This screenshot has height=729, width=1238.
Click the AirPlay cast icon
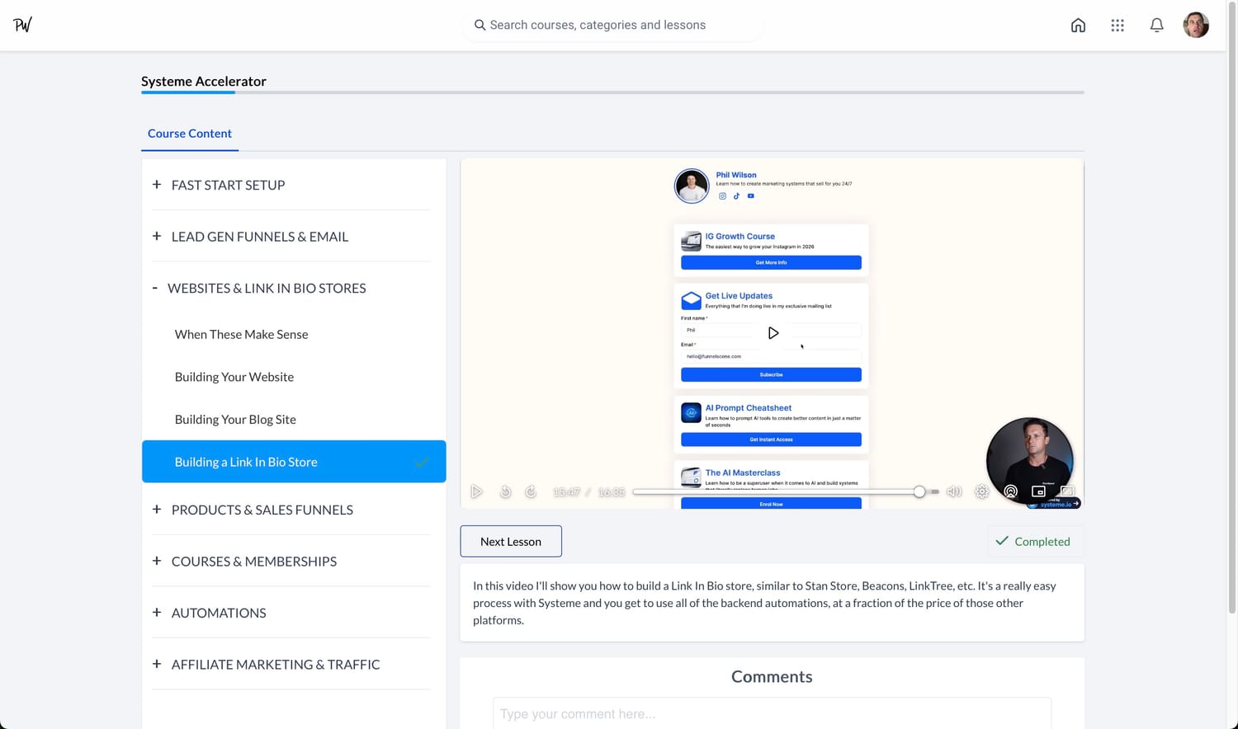click(x=1010, y=491)
